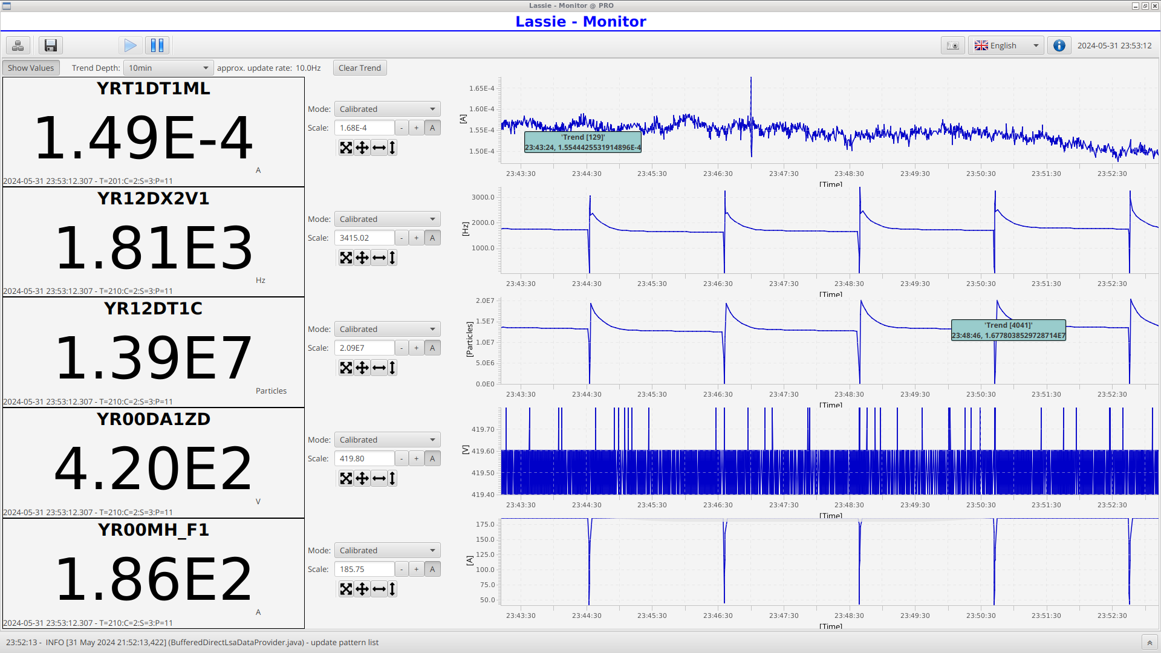Image resolution: width=1161 pixels, height=653 pixels.
Task: Click zoom-to-fit icon for YRT1DT1ML chart
Action: tap(346, 148)
